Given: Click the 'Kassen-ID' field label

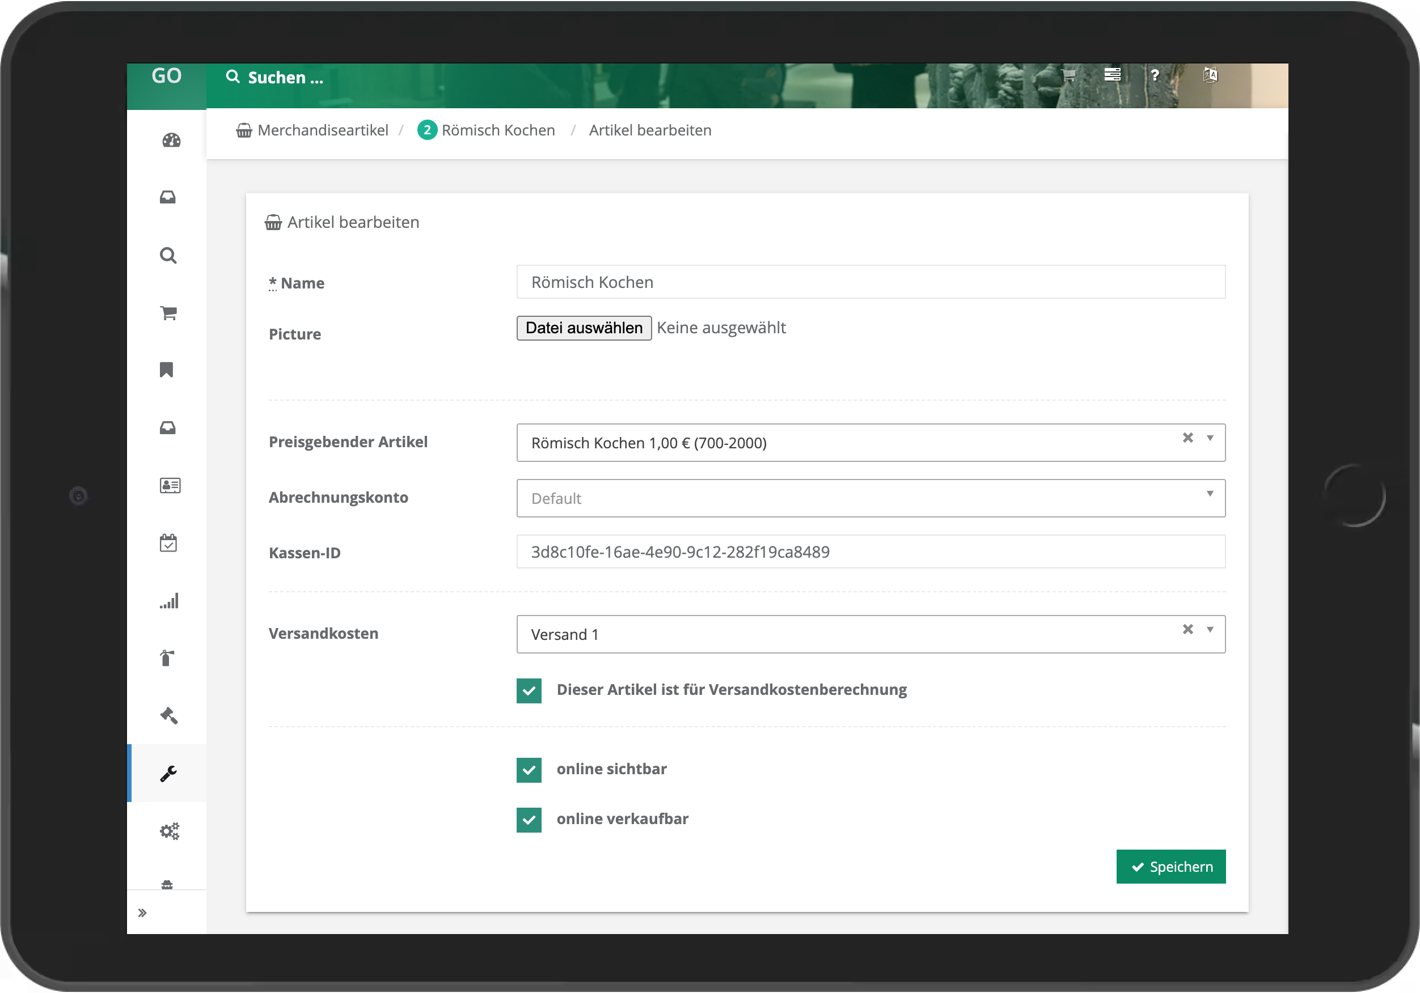Looking at the screenshot, I should (x=305, y=553).
